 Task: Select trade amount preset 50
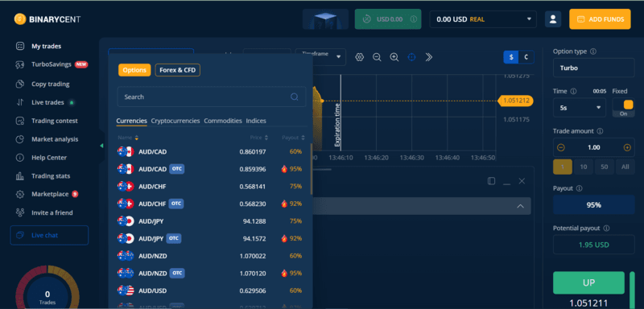pyautogui.click(x=605, y=167)
